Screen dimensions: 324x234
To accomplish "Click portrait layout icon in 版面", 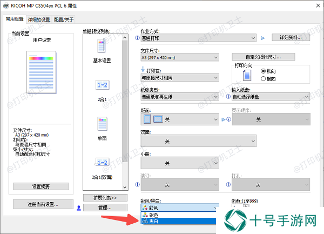I will (x=147, y=119).
